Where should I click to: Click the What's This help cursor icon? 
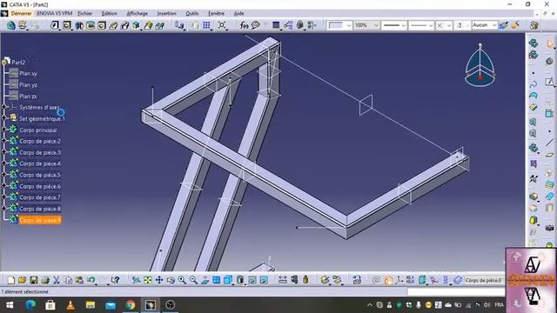115,280
